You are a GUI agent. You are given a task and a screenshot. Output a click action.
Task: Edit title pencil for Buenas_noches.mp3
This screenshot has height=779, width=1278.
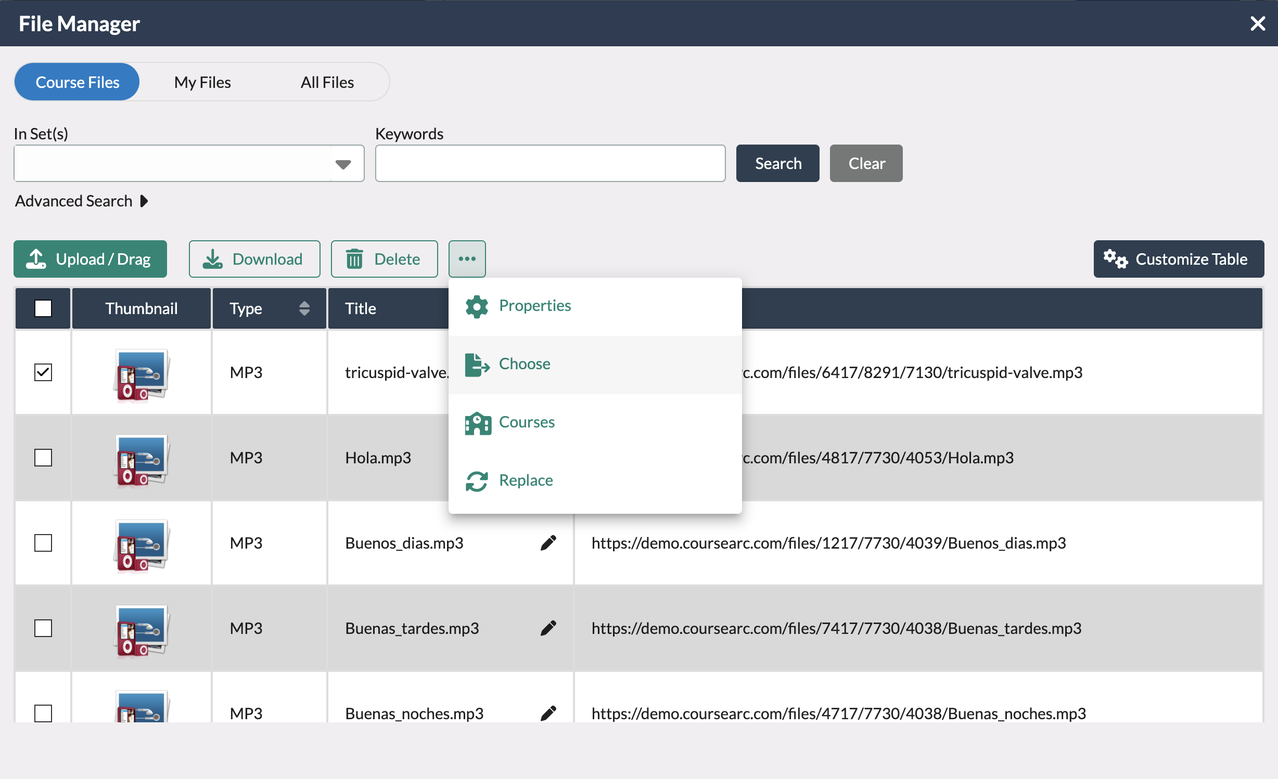pos(548,713)
